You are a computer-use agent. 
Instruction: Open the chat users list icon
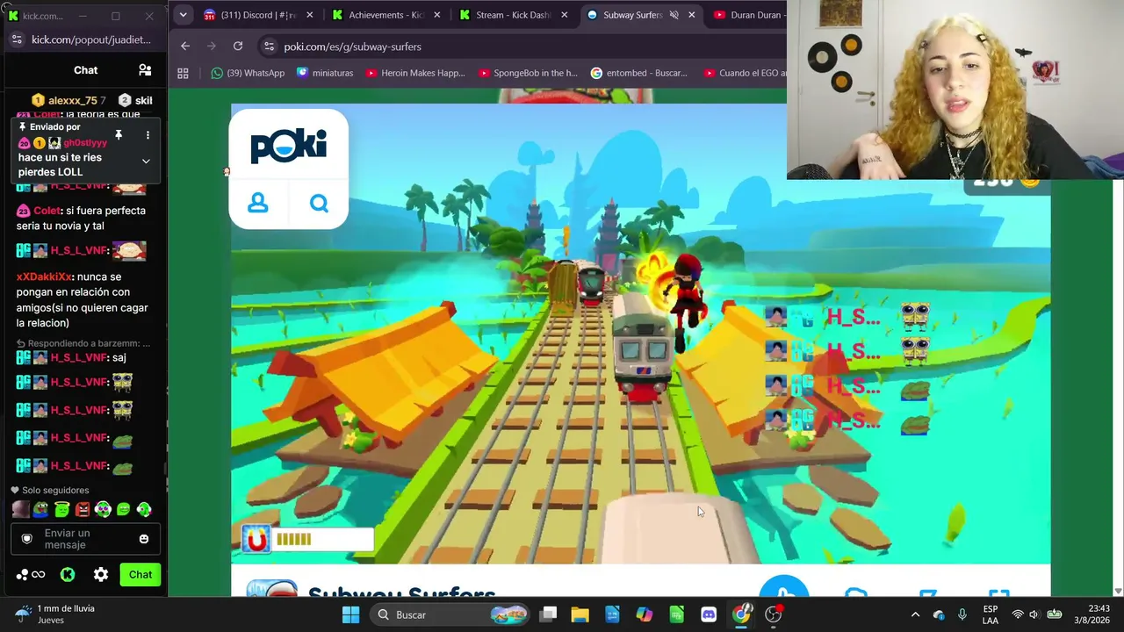(145, 70)
